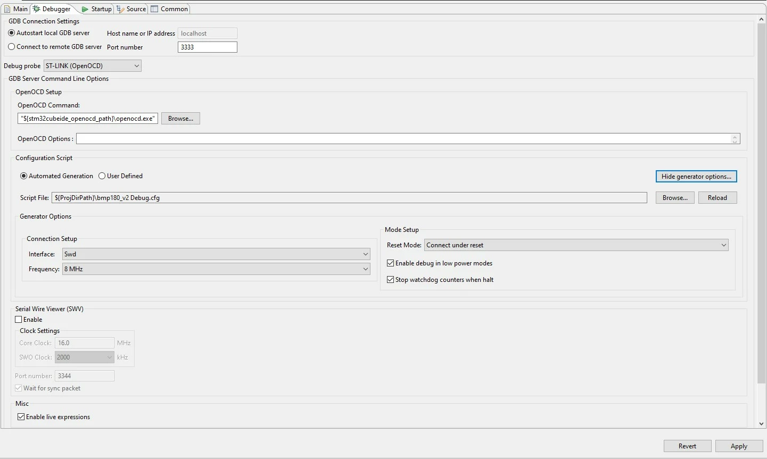
Task: Click the Source tab icon
Action: (120, 9)
